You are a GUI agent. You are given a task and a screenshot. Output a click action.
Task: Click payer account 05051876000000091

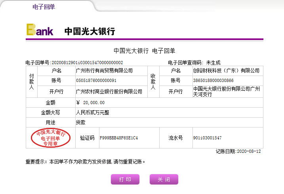coord(96,80)
